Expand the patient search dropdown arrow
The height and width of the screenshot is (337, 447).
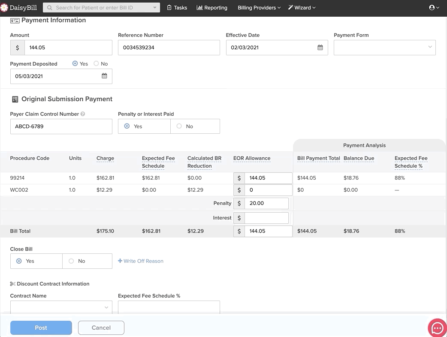click(154, 8)
